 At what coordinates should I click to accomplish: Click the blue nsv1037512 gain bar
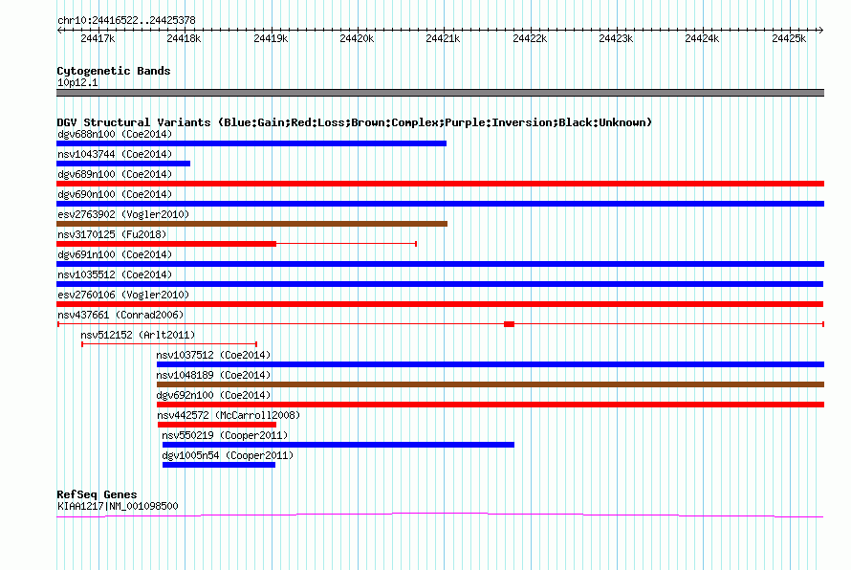(491, 364)
